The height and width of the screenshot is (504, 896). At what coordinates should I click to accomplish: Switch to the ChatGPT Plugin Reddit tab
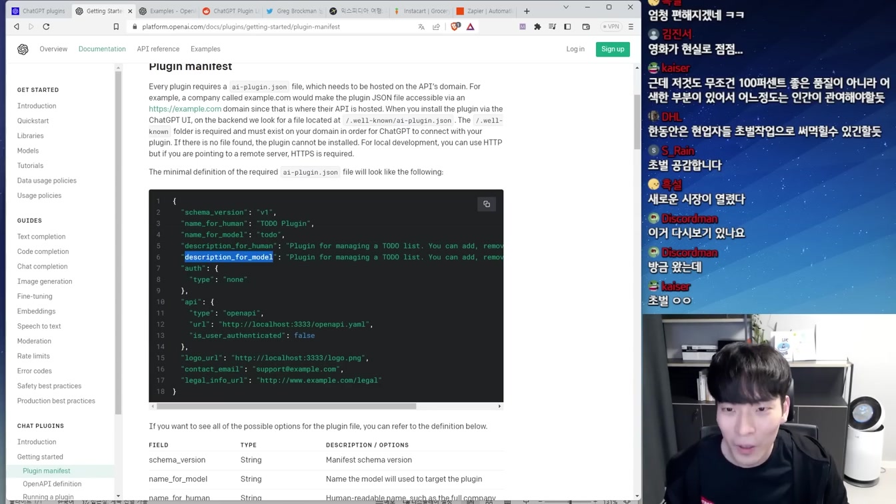click(x=231, y=11)
